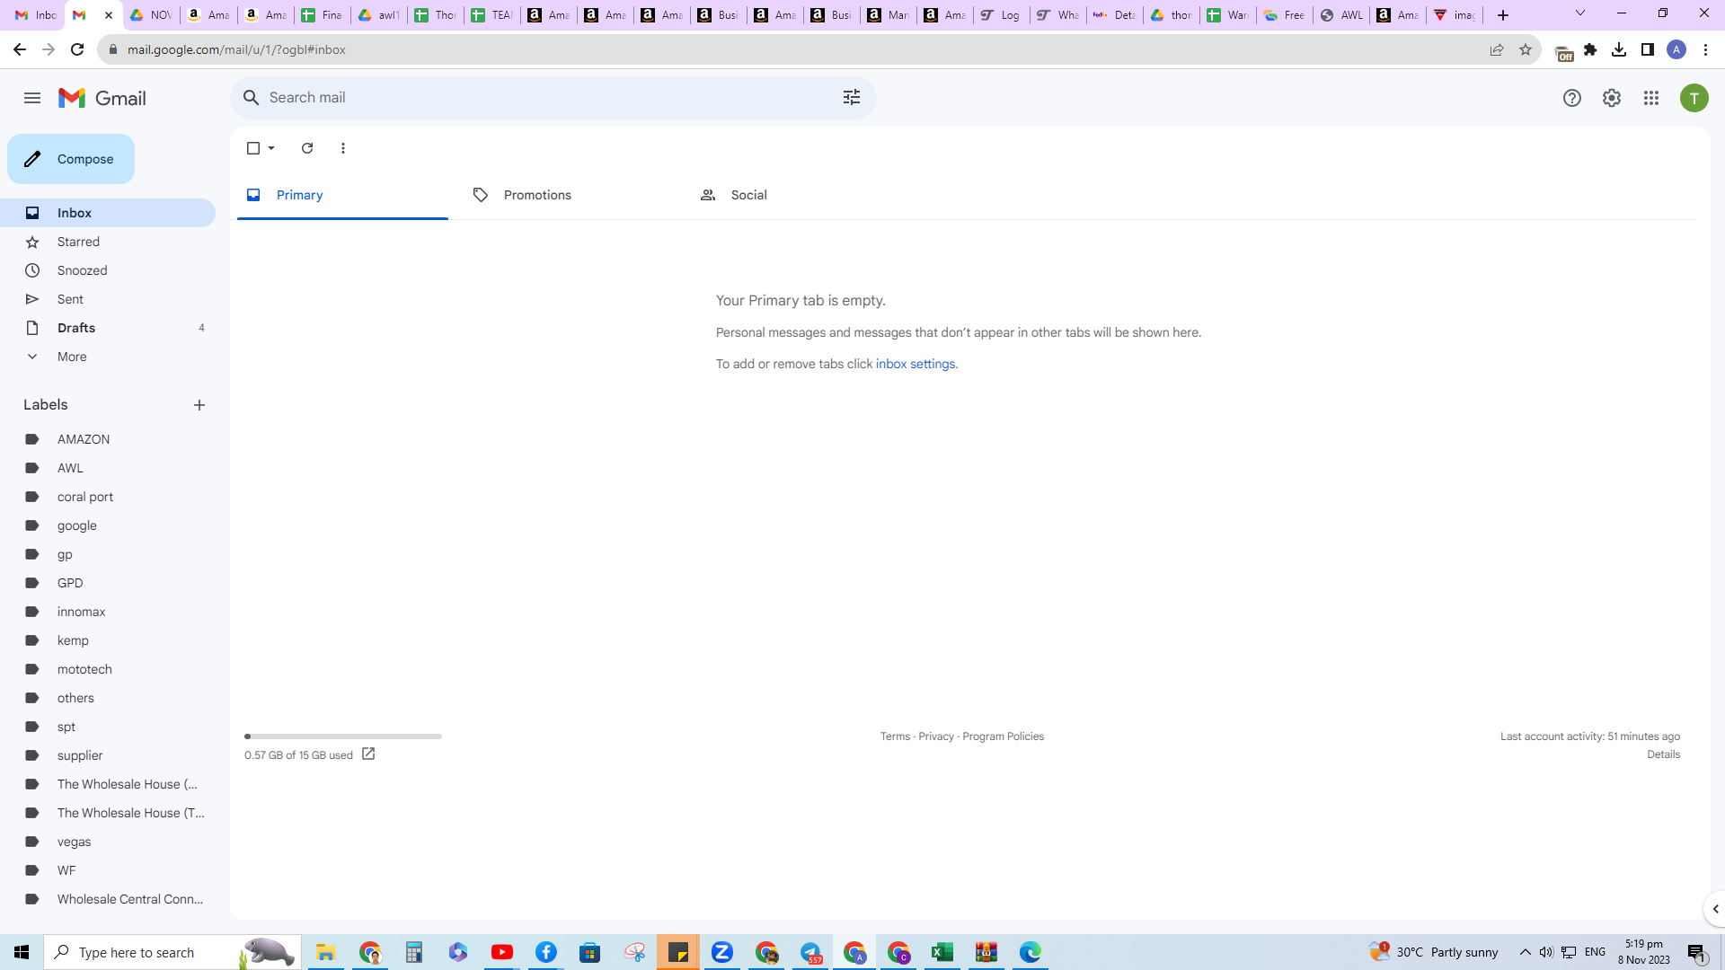The height and width of the screenshot is (970, 1725).
Task: Click the Windows taskbar search box
Action: coord(172,952)
